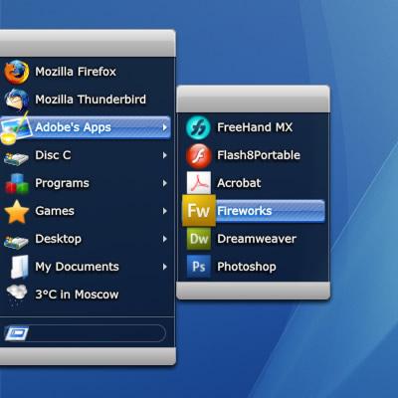Click the Desktop folder icon

click(16, 241)
